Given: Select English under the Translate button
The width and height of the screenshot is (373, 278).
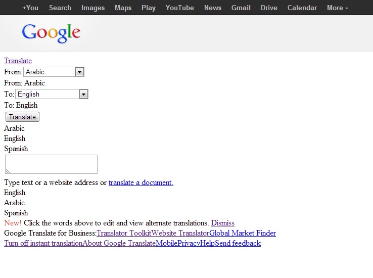Looking at the screenshot, I should point(15,138).
